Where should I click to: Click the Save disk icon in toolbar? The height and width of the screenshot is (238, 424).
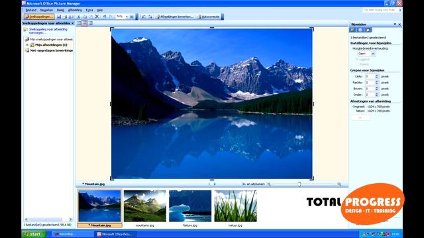(x=59, y=17)
